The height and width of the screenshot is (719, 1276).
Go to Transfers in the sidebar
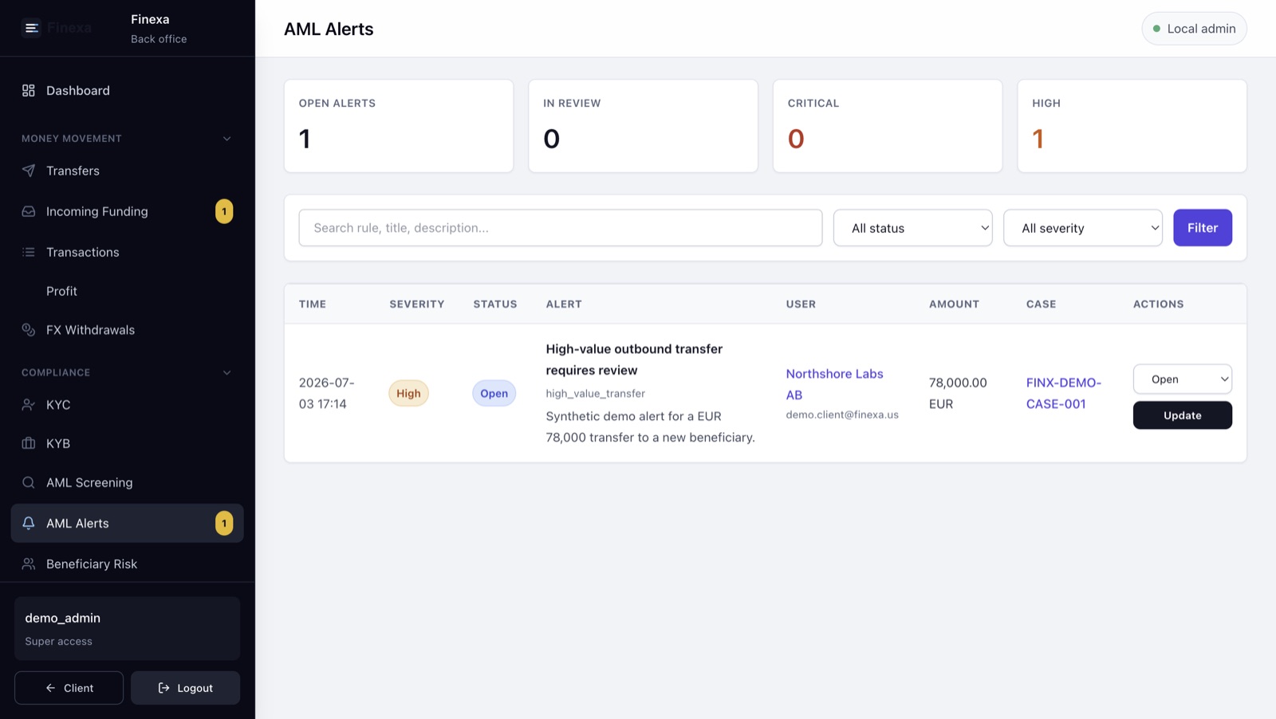coord(128,171)
